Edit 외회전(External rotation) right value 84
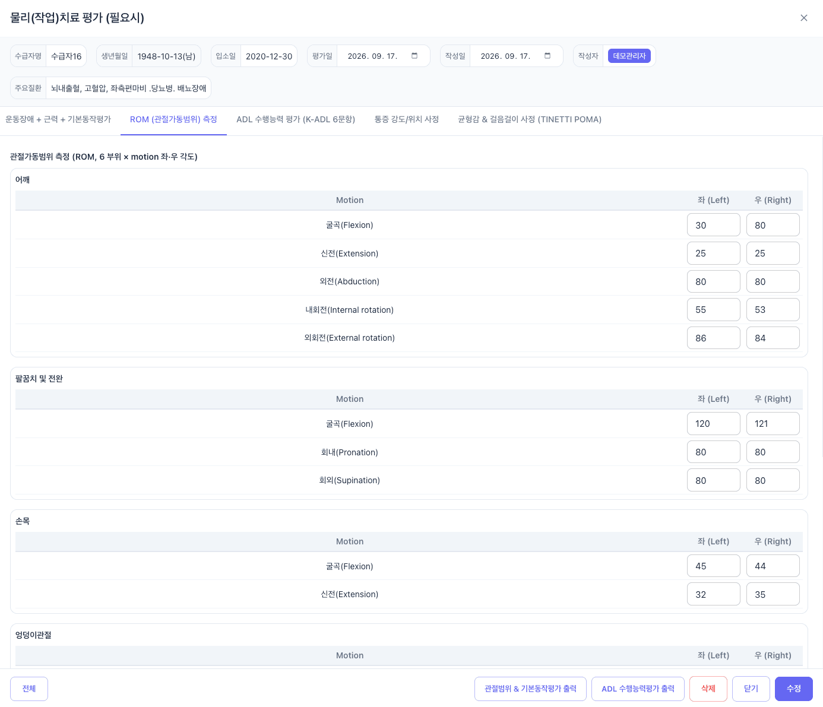 click(773, 338)
